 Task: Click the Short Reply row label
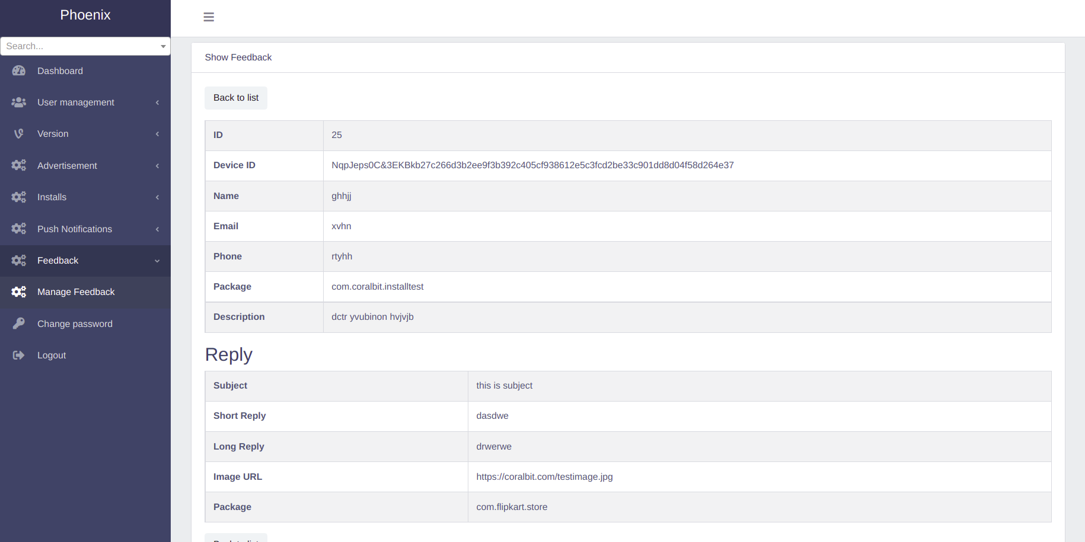[240, 416]
